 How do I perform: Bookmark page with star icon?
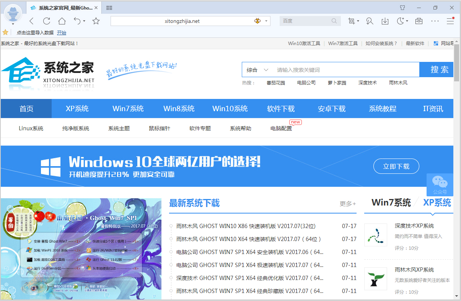click(96, 21)
